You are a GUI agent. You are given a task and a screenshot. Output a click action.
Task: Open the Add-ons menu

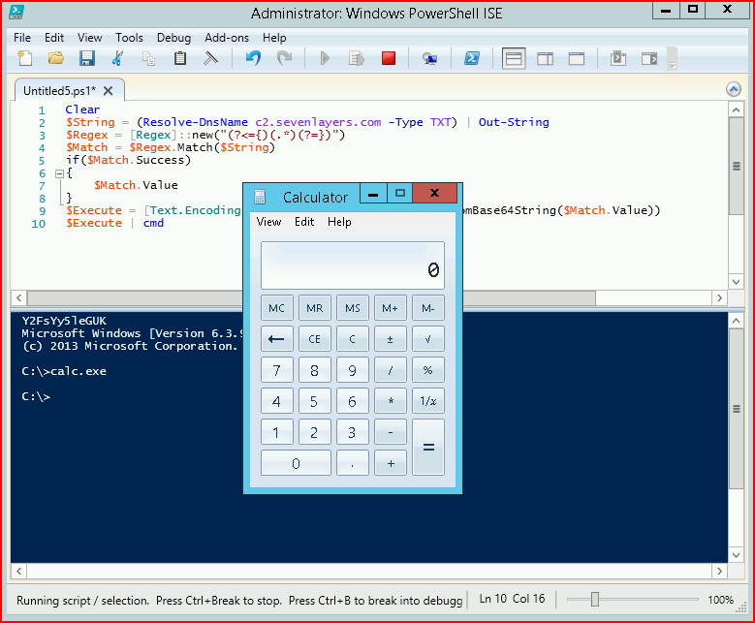coord(227,38)
